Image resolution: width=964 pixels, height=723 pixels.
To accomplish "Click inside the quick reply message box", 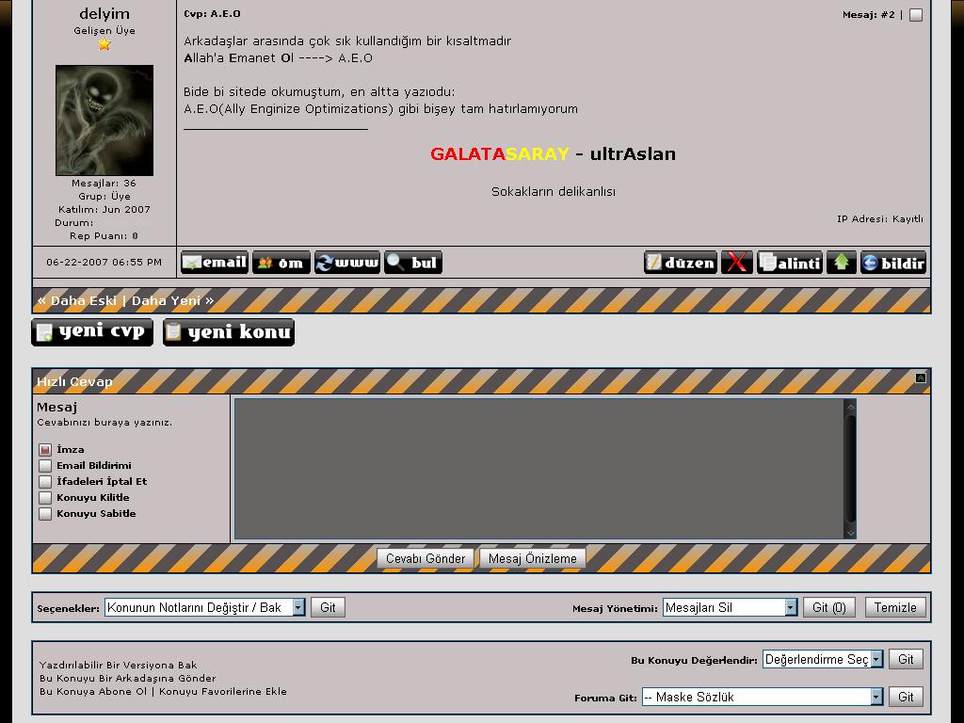I will point(538,468).
